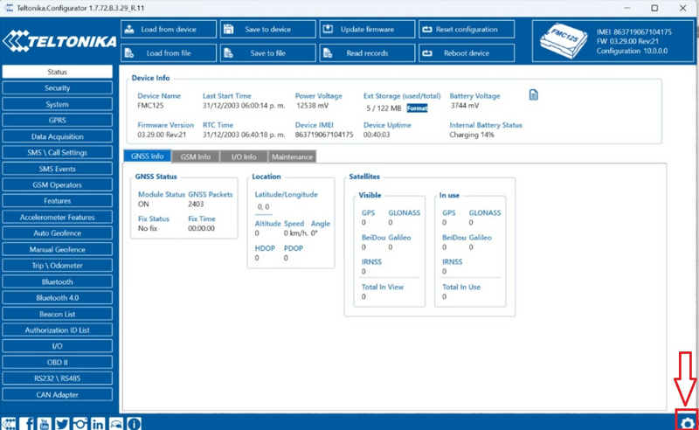The image size is (699, 430).
Task: Click Reset configuration button
Action: pyautogui.click(x=467, y=29)
